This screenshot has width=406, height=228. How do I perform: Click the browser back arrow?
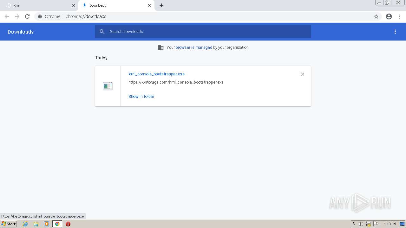pyautogui.click(x=7, y=16)
